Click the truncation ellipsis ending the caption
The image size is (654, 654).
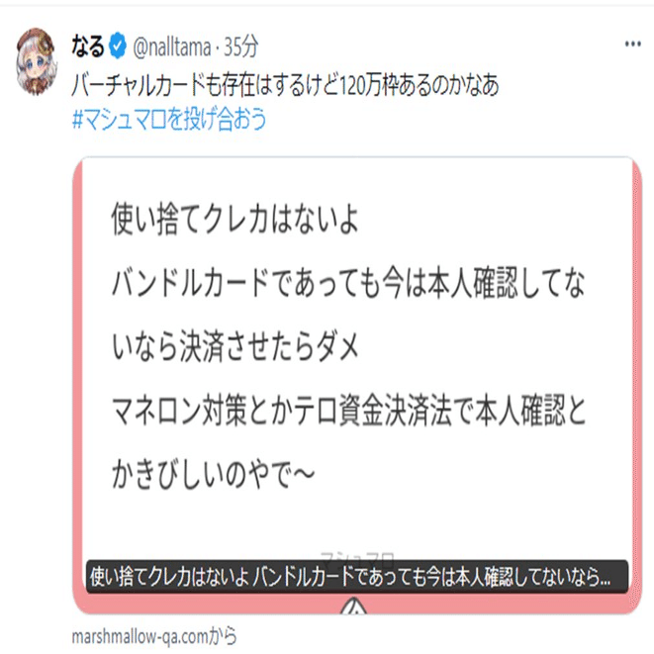605,578
